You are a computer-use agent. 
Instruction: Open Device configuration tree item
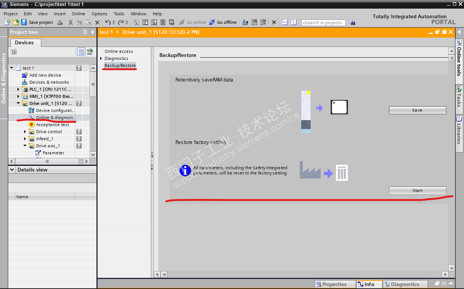pyautogui.click(x=55, y=110)
